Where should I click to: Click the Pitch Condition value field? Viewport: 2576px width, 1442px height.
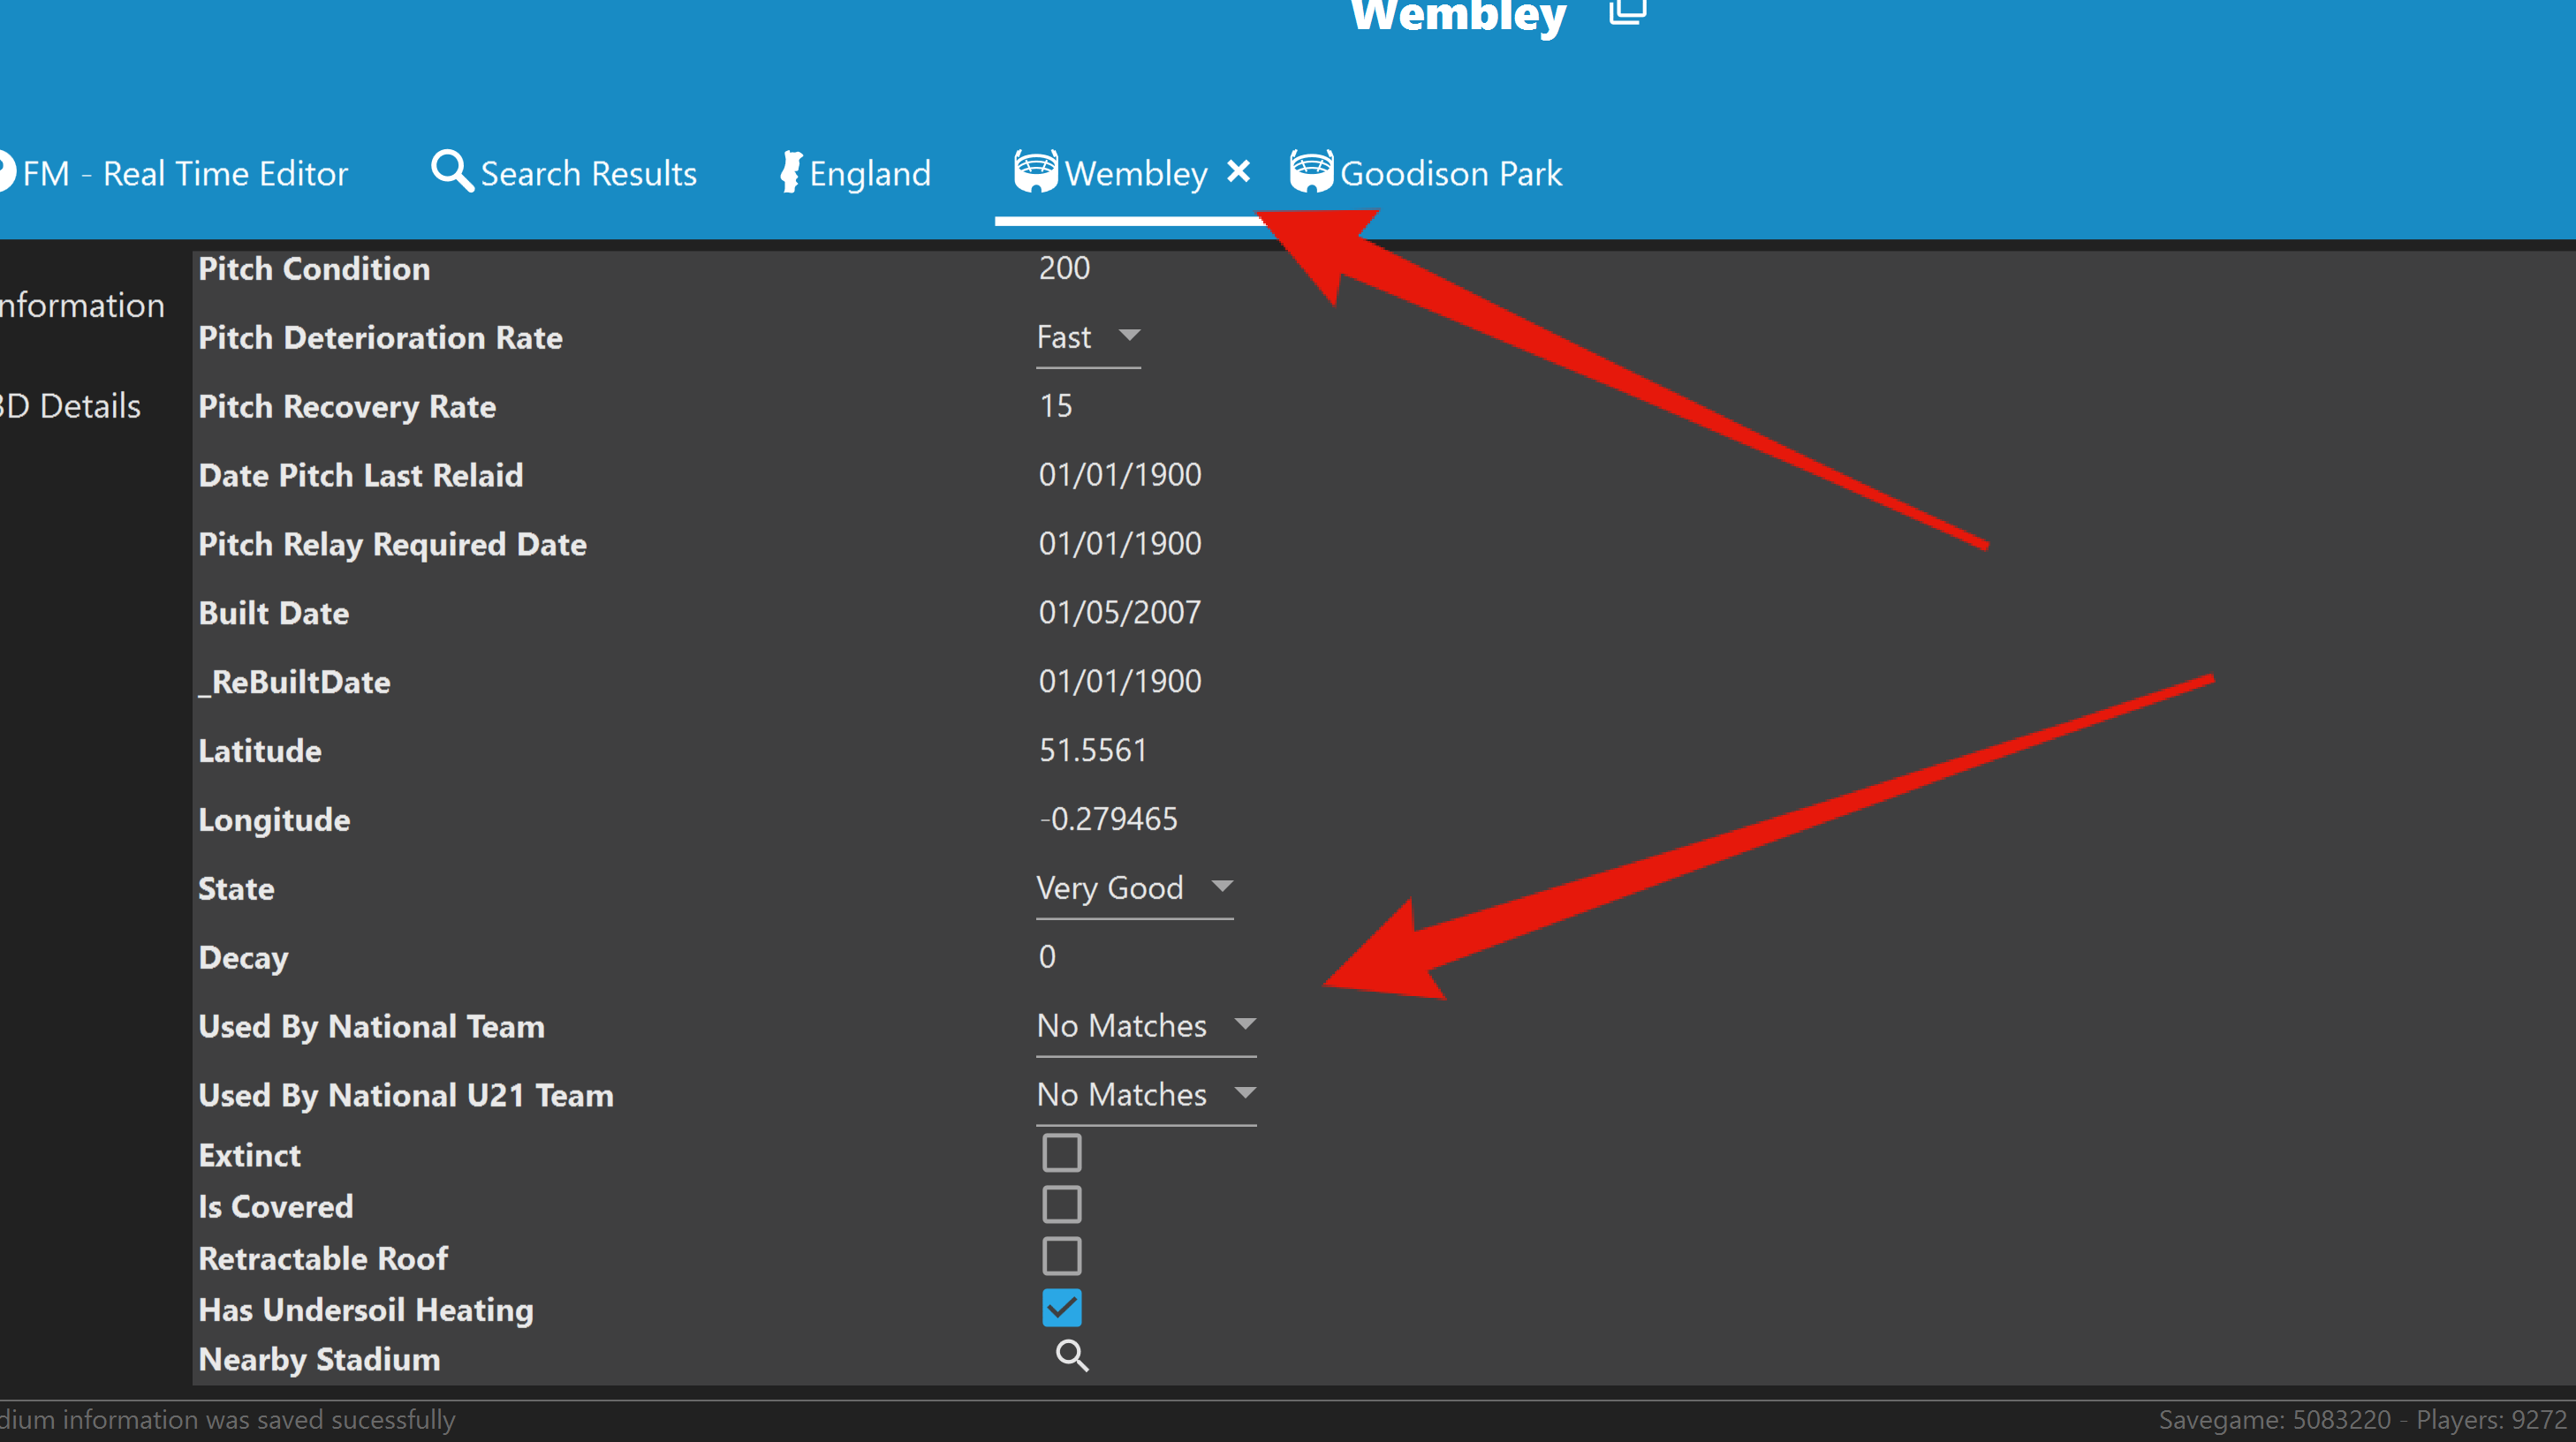1064,268
